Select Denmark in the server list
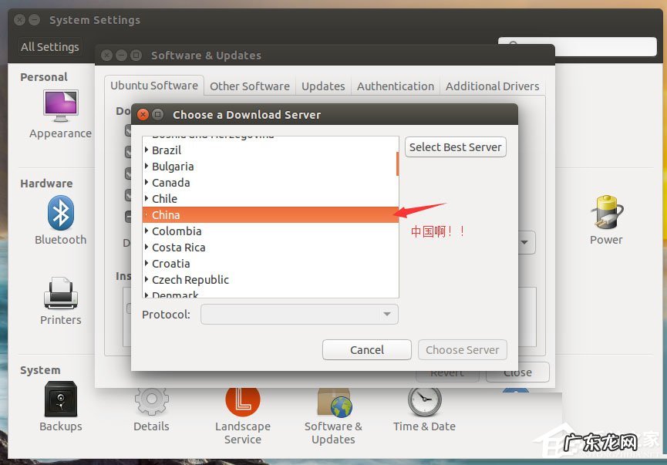 tap(173, 295)
